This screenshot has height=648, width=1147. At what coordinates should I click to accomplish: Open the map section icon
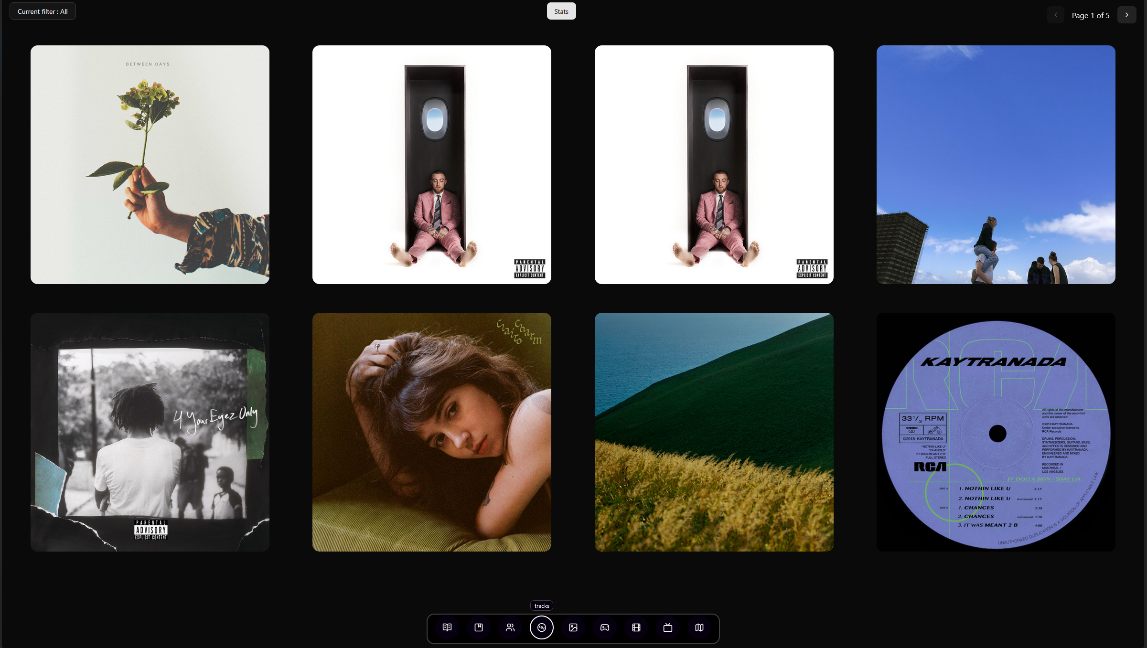[699, 627]
